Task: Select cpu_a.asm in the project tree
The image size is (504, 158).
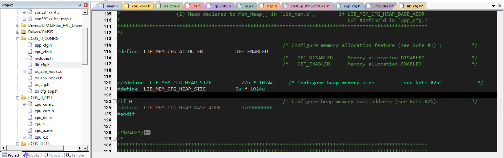Action: [x=44, y=131]
